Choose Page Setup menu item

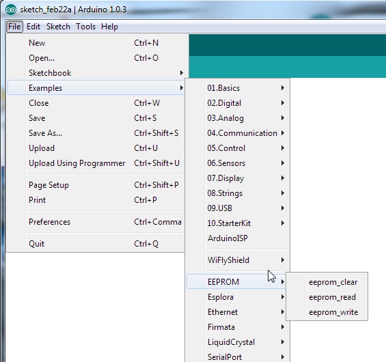point(96,185)
